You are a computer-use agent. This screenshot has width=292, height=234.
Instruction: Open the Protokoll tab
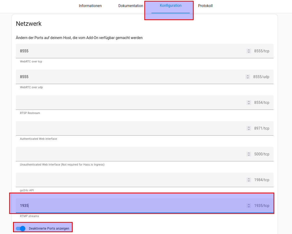point(205,6)
